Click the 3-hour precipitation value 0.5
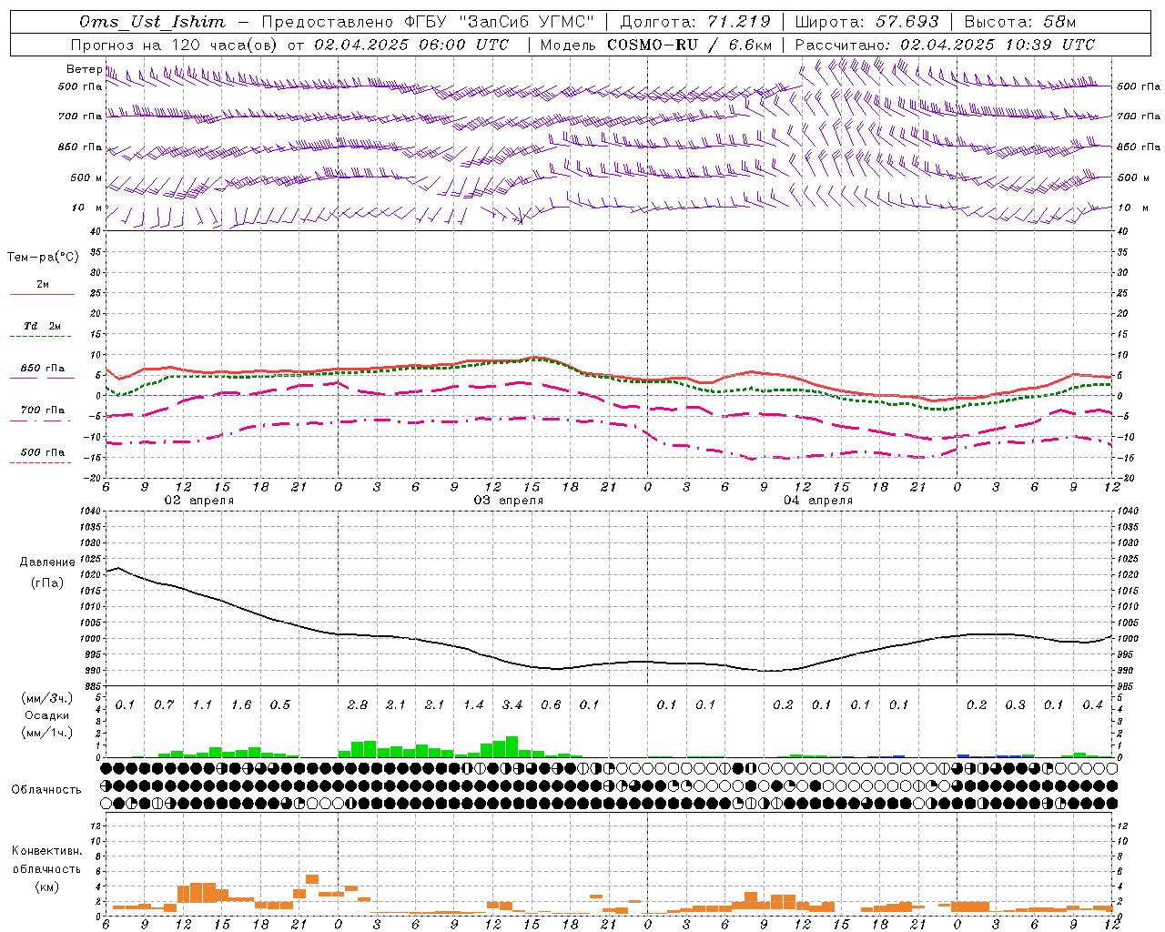Viewport: 1165px width, 932px height. [280, 704]
